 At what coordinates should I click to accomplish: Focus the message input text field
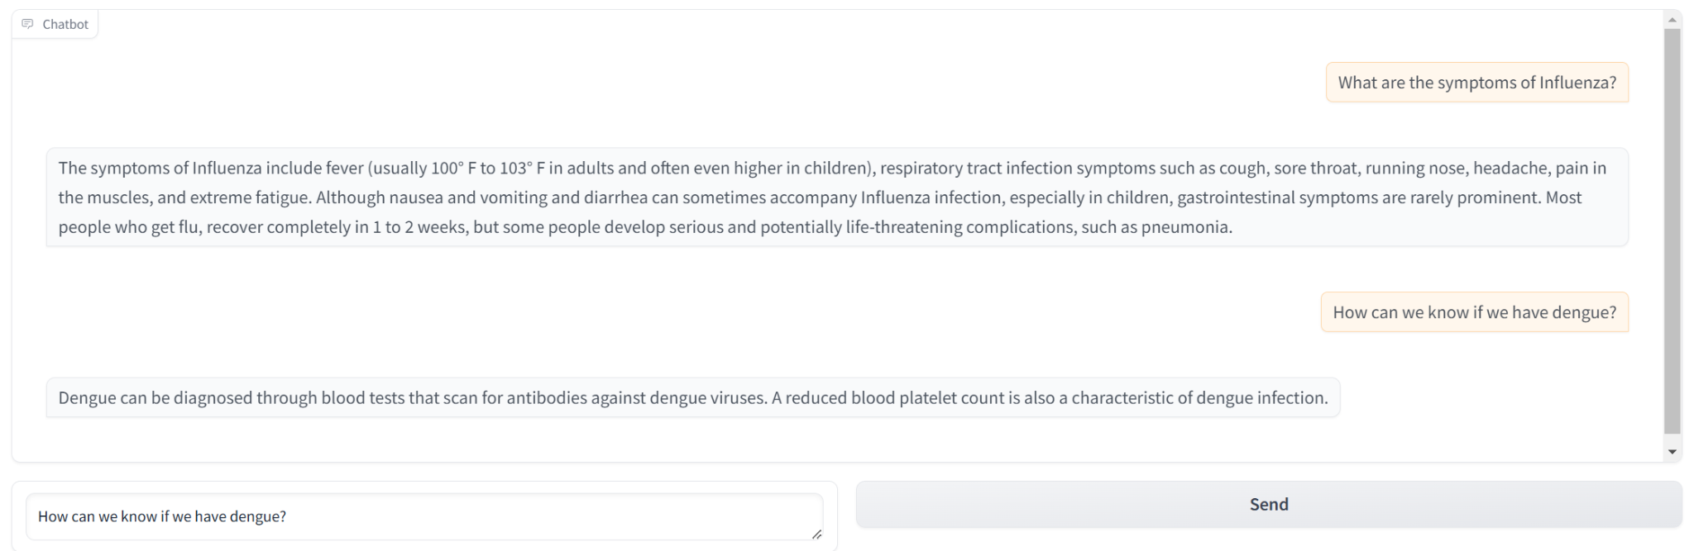(x=424, y=516)
